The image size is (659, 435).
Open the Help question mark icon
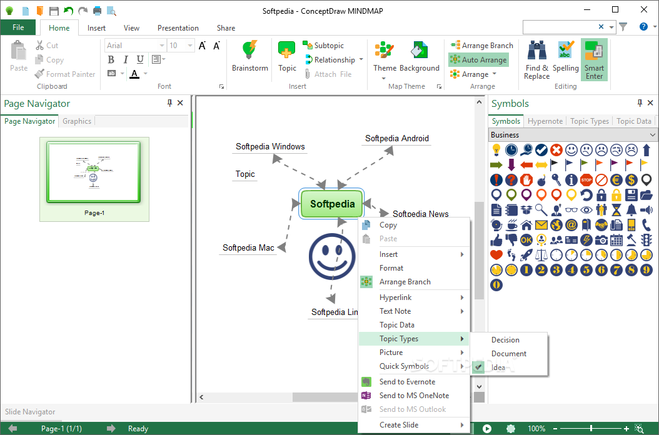tap(643, 26)
